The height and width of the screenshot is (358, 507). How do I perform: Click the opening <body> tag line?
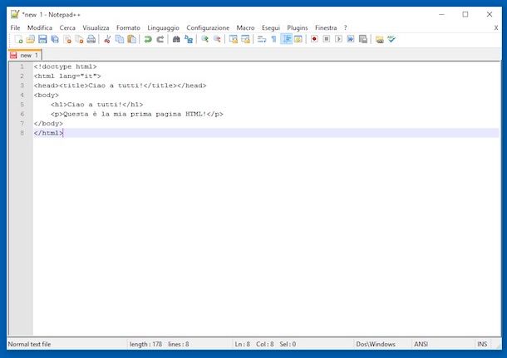[x=47, y=95]
